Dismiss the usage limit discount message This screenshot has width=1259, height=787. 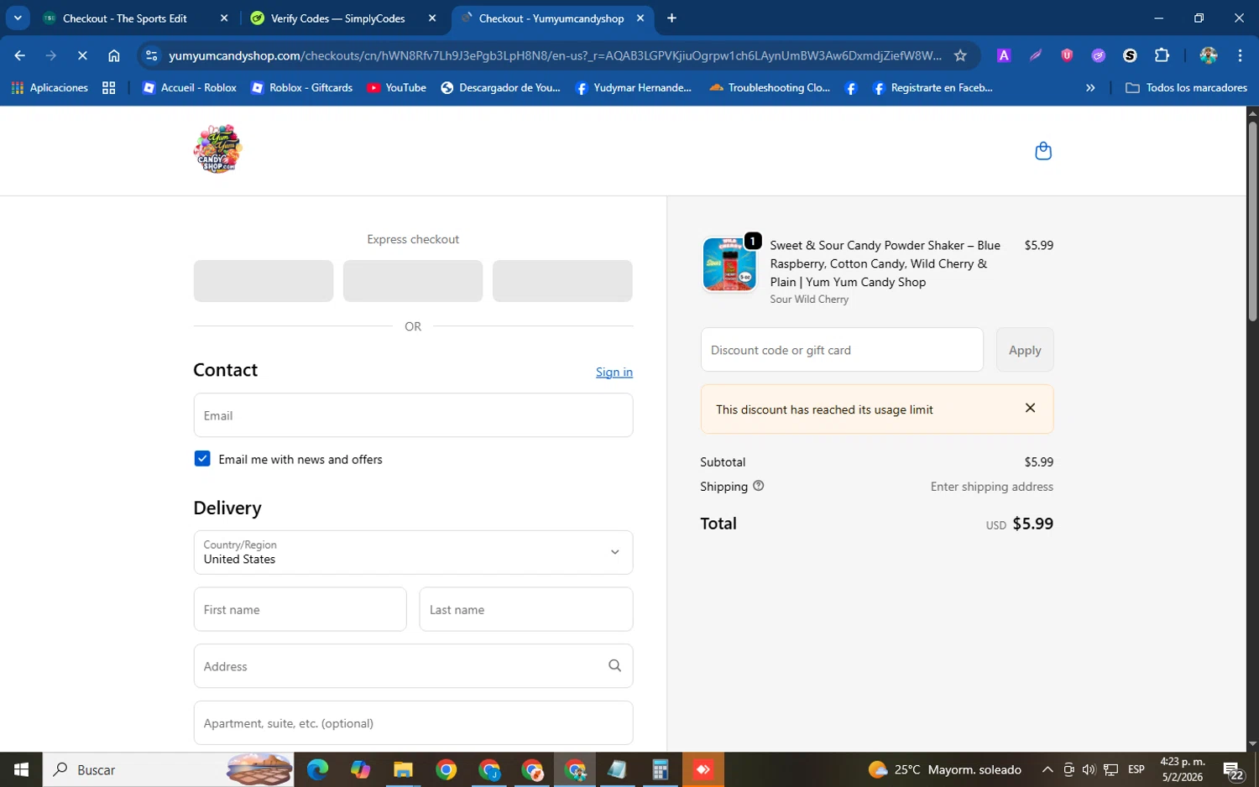(x=1030, y=409)
